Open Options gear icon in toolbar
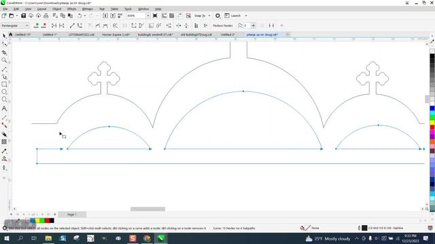 click(x=217, y=16)
